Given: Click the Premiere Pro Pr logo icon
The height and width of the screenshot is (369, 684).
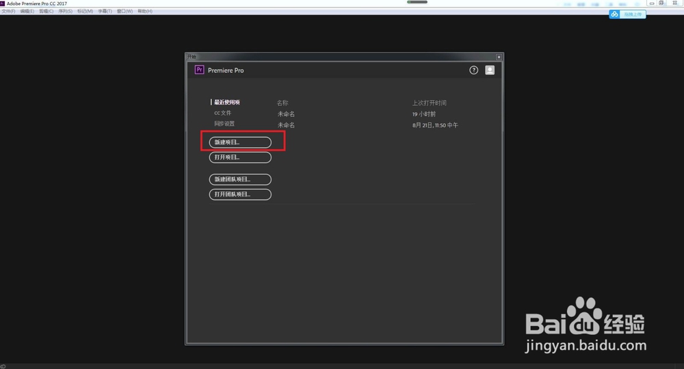Looking at the screenshot, I should [x=199, y=70].
